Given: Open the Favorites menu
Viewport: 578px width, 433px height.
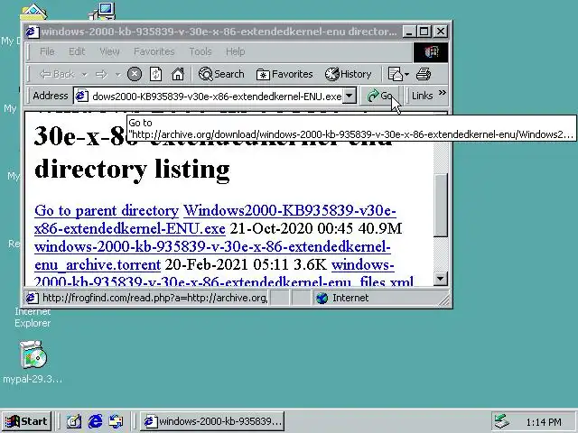Looking at the screenshot, I should [154, 51].
